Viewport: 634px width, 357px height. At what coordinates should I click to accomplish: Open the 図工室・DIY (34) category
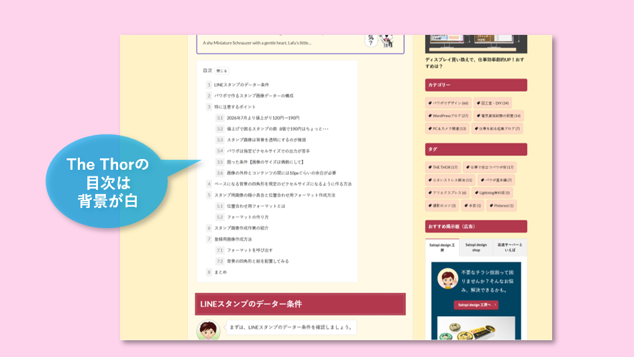click(x=492, y=103)
